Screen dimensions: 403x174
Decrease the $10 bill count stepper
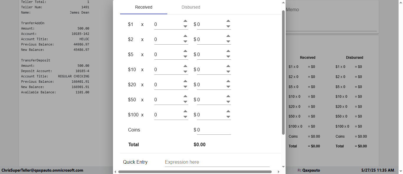point(185,72)
